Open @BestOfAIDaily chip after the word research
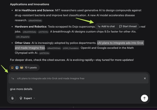Viewport: 157px width, 110px height. pyautogui.click(x=35, y=20)
